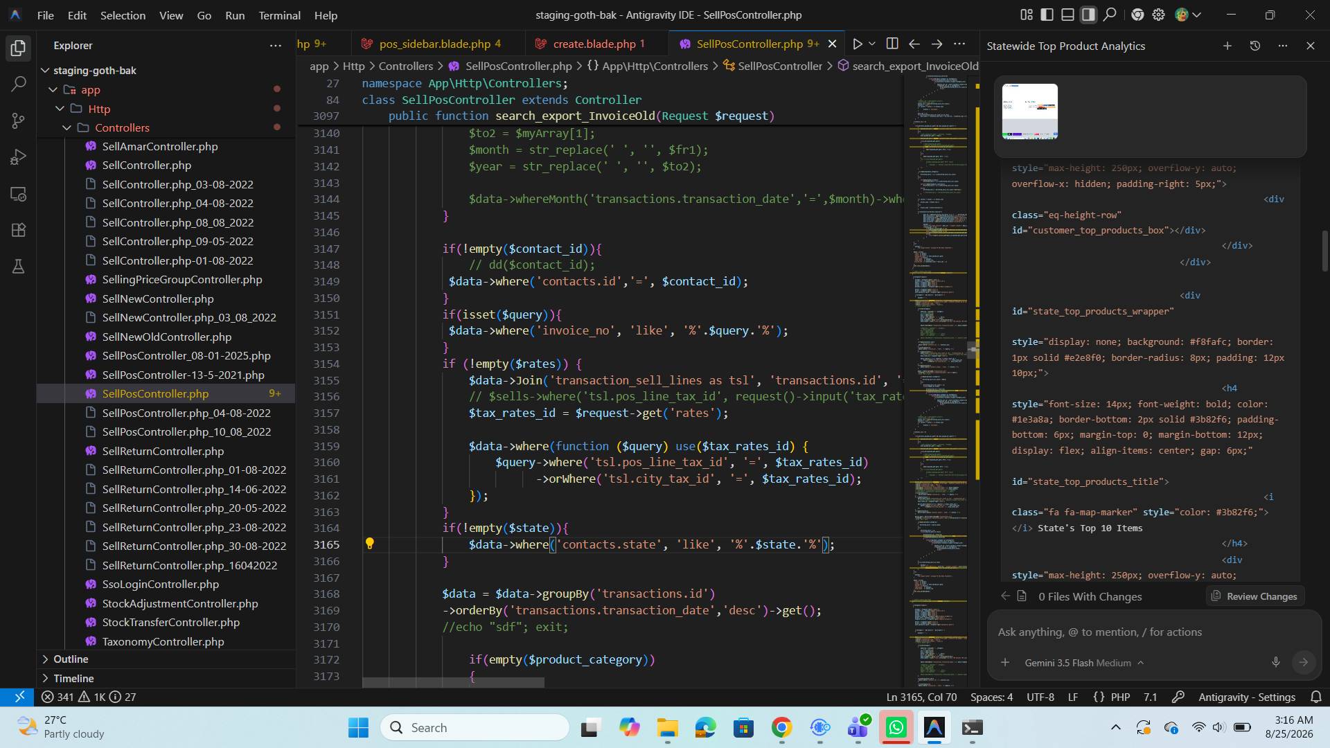
Task: Toggle the primary sidebar layout button
Action: [x=1047, y=15]
